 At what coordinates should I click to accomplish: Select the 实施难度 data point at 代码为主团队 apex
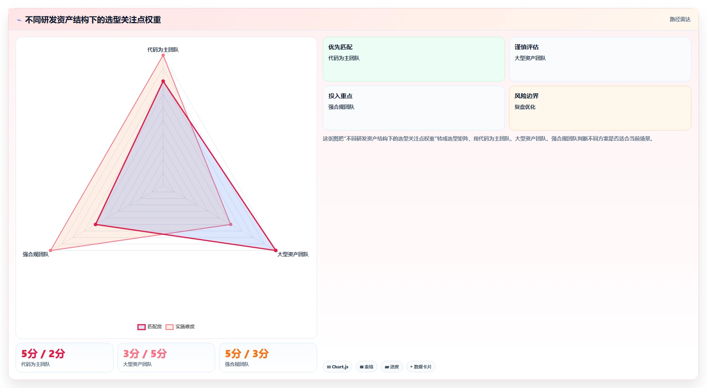click(163, 55)
